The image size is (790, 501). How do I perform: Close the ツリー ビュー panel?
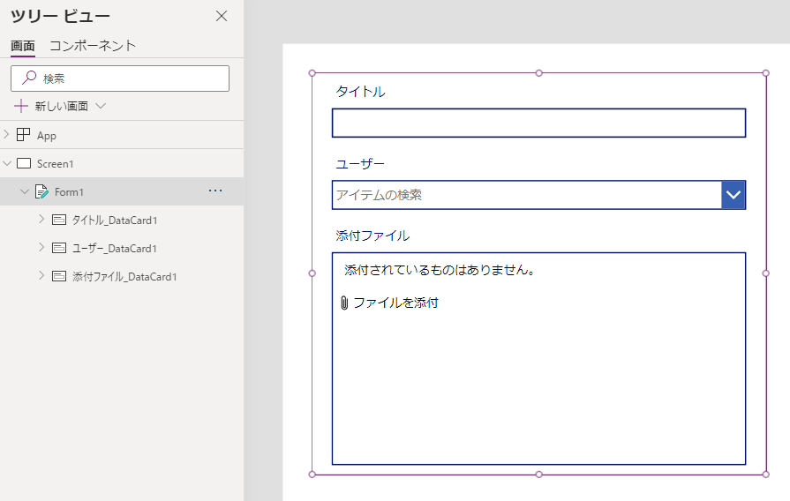(222, 16)
